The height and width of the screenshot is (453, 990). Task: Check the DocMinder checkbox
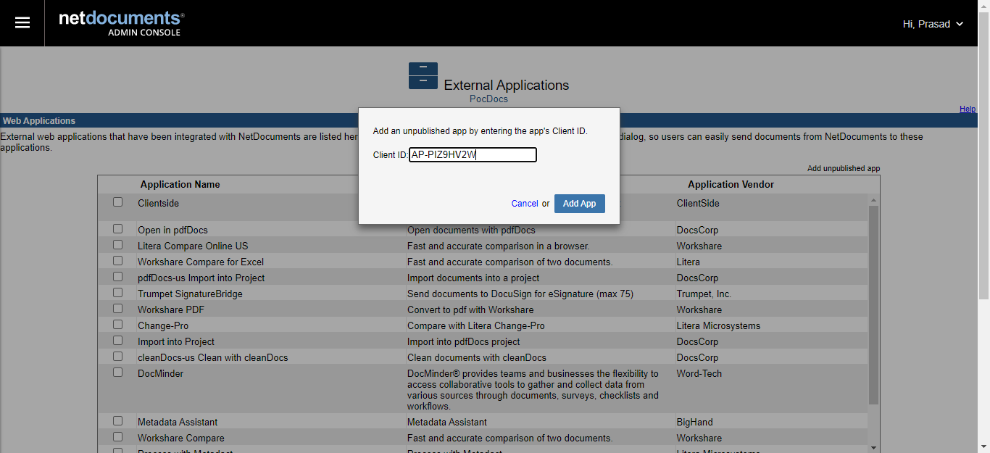click(x=118, y=373)
